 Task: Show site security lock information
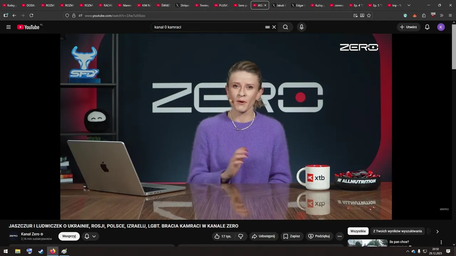pyautogui.click(x=74, y=15)
